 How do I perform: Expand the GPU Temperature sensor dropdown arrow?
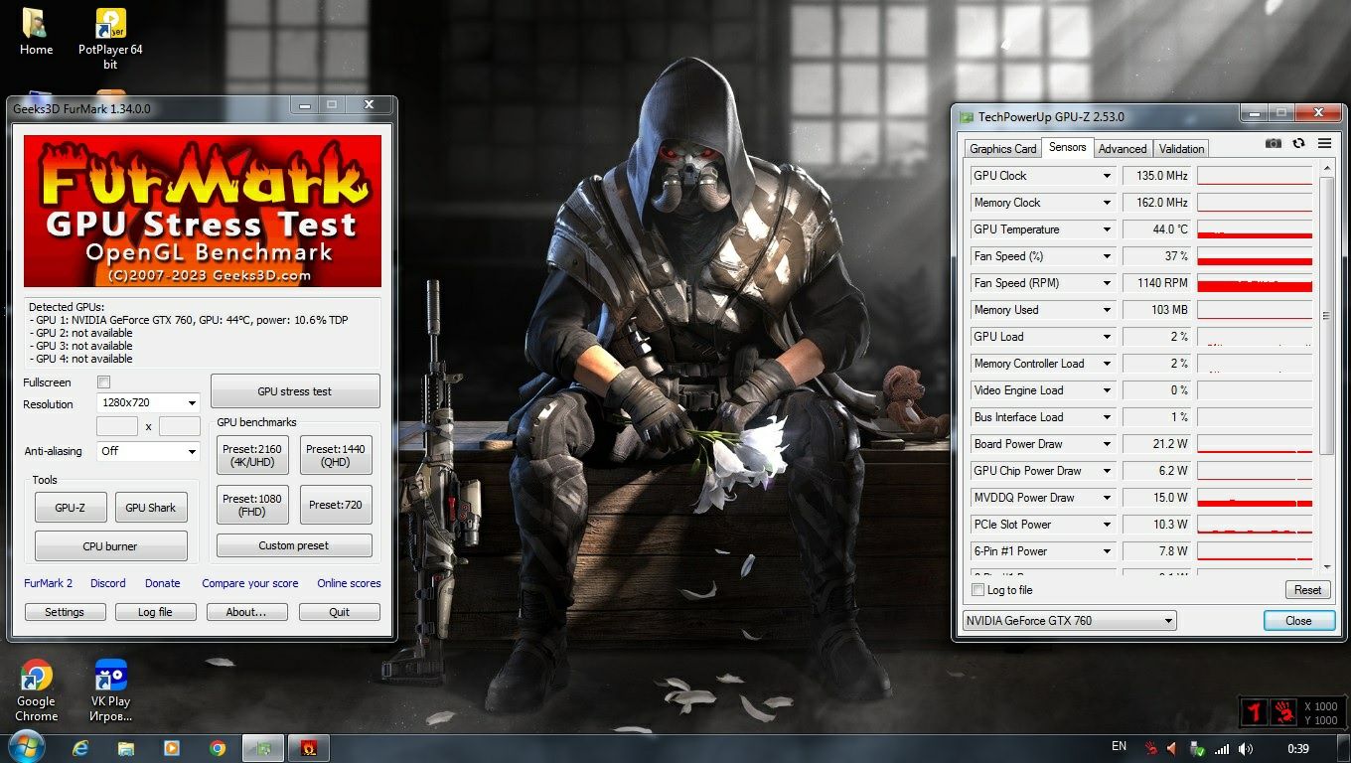pos(1107,229)
